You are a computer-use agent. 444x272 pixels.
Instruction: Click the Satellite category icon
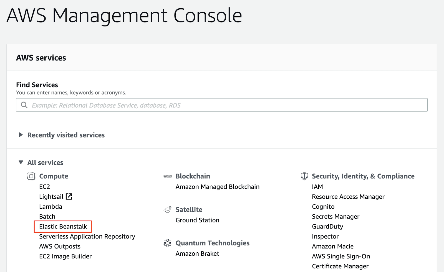click(x=168, y=210)
